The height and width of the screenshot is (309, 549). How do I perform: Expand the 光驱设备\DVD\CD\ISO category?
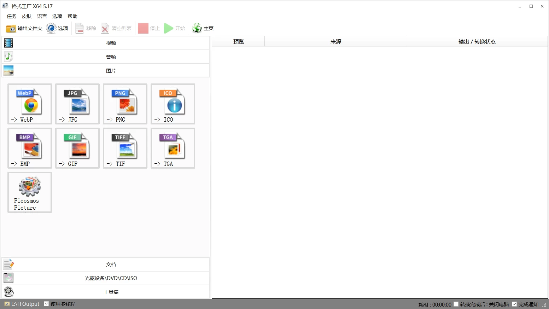pos(106,278)
